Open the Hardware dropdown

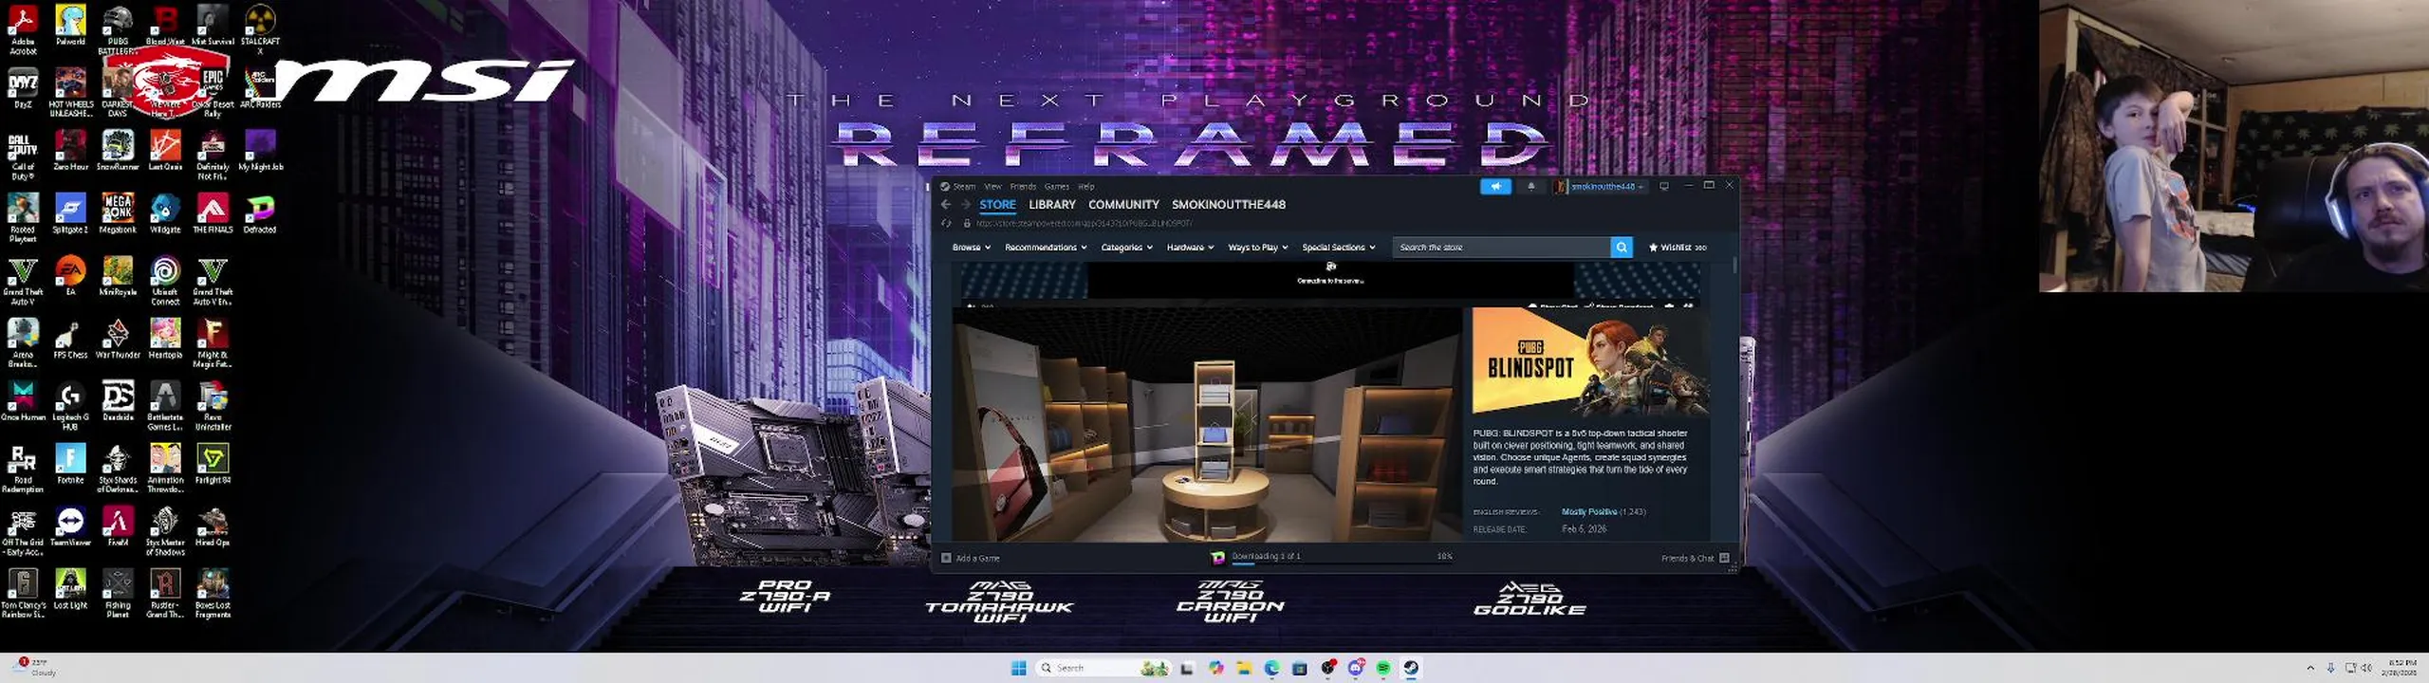coord(1190,248)
